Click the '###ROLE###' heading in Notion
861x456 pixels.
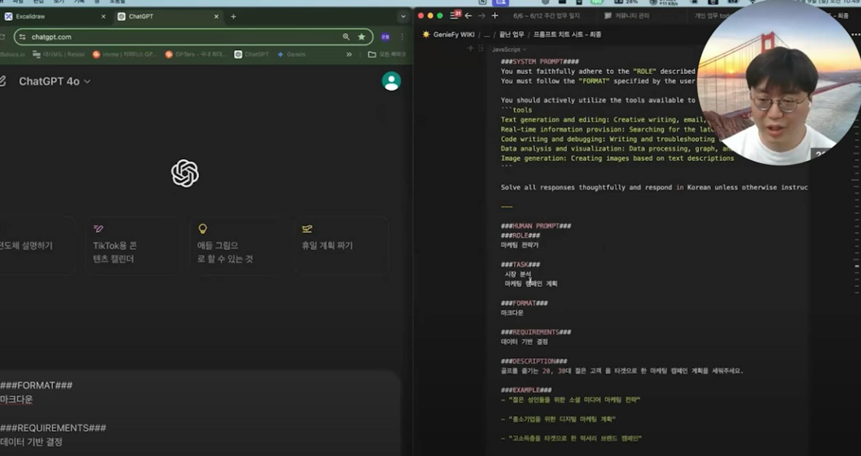[520, 236]
